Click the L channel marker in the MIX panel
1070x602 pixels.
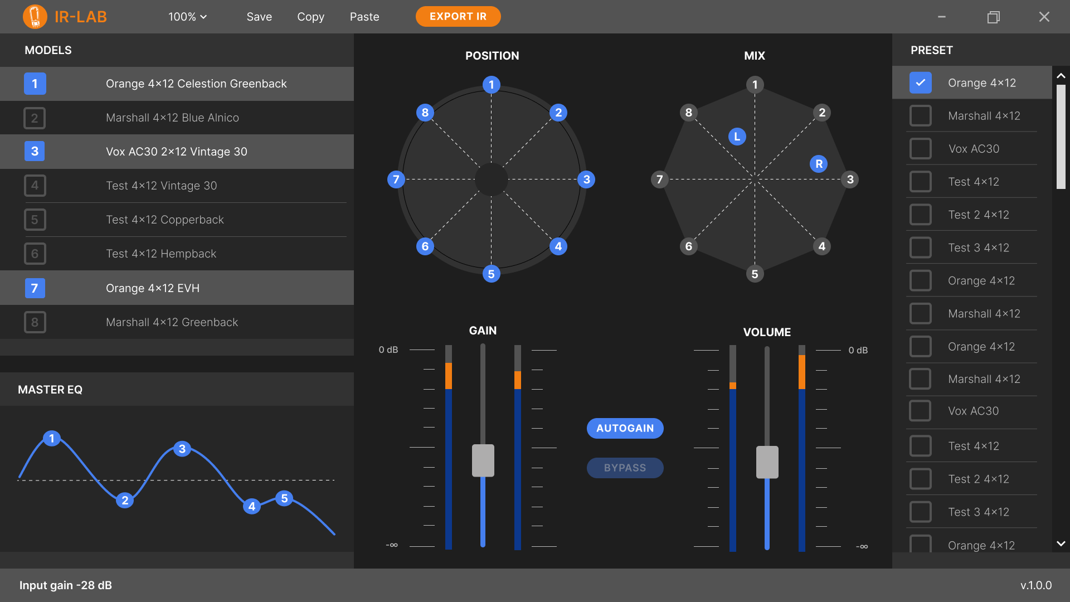(x=737, y=136)
